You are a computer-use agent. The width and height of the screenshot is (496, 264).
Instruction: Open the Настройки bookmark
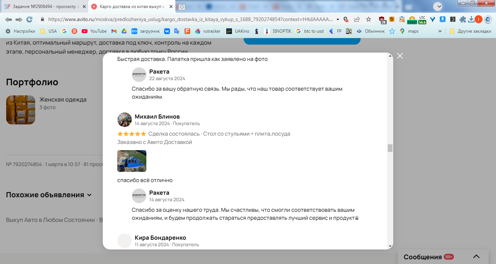click(x=20, y=31)
